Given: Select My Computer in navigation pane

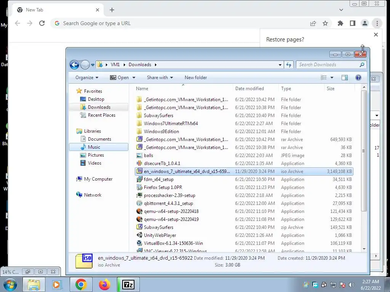Looking at the screenshot, I should (98, 179).
